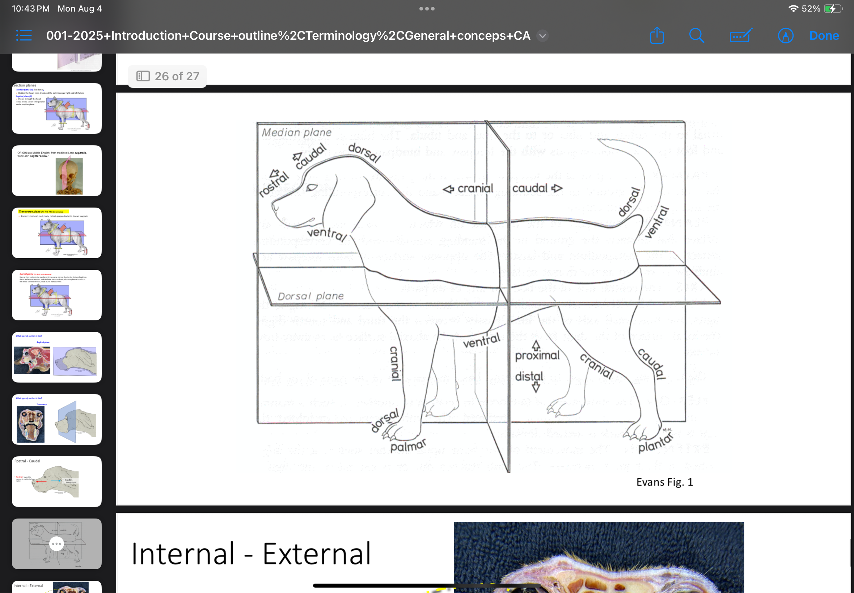Tap the battery indicator icon
This screenshot has width=854, height=593.
833,9
